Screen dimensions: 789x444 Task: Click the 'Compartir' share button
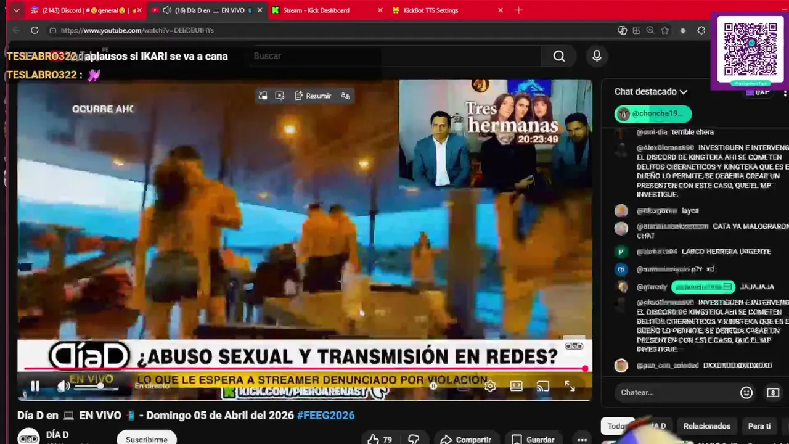[465, 439]
